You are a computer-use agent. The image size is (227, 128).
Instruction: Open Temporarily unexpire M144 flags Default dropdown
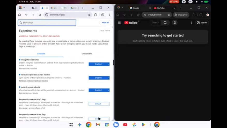point(99,119)
